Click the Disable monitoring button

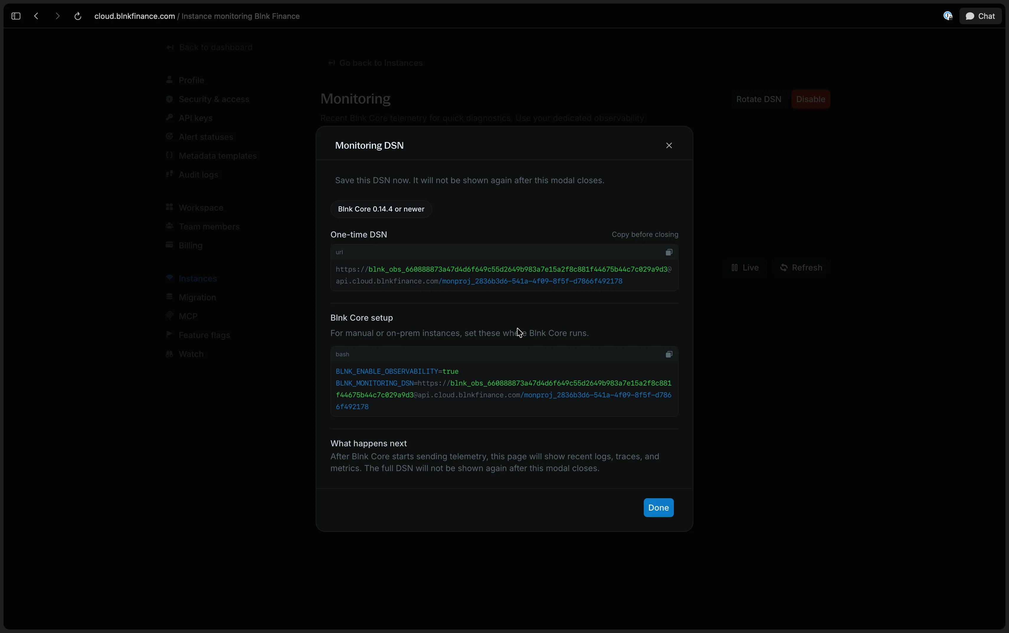click(810, 99)
